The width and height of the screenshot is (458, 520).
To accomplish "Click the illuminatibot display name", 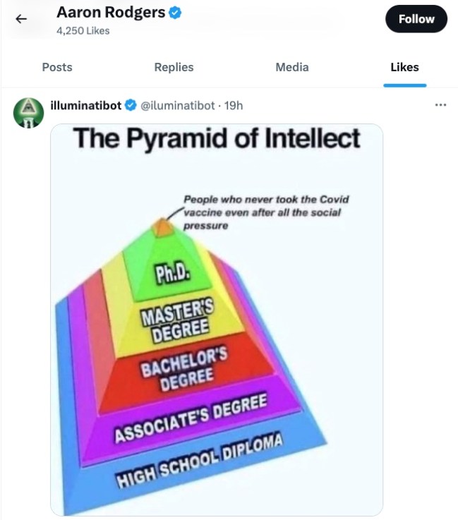I will (x=87, y=106).
